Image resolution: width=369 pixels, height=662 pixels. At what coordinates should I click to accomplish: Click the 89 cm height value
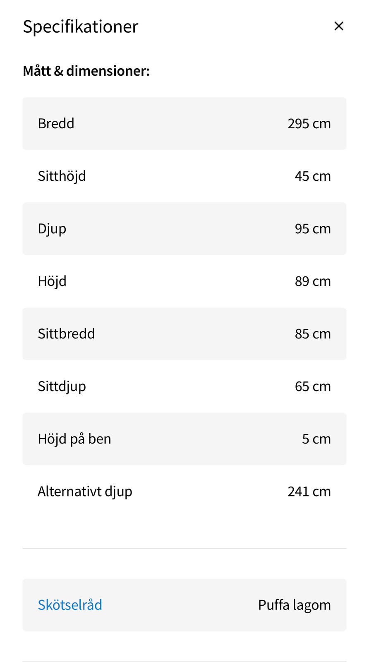[x=312, y=281]
